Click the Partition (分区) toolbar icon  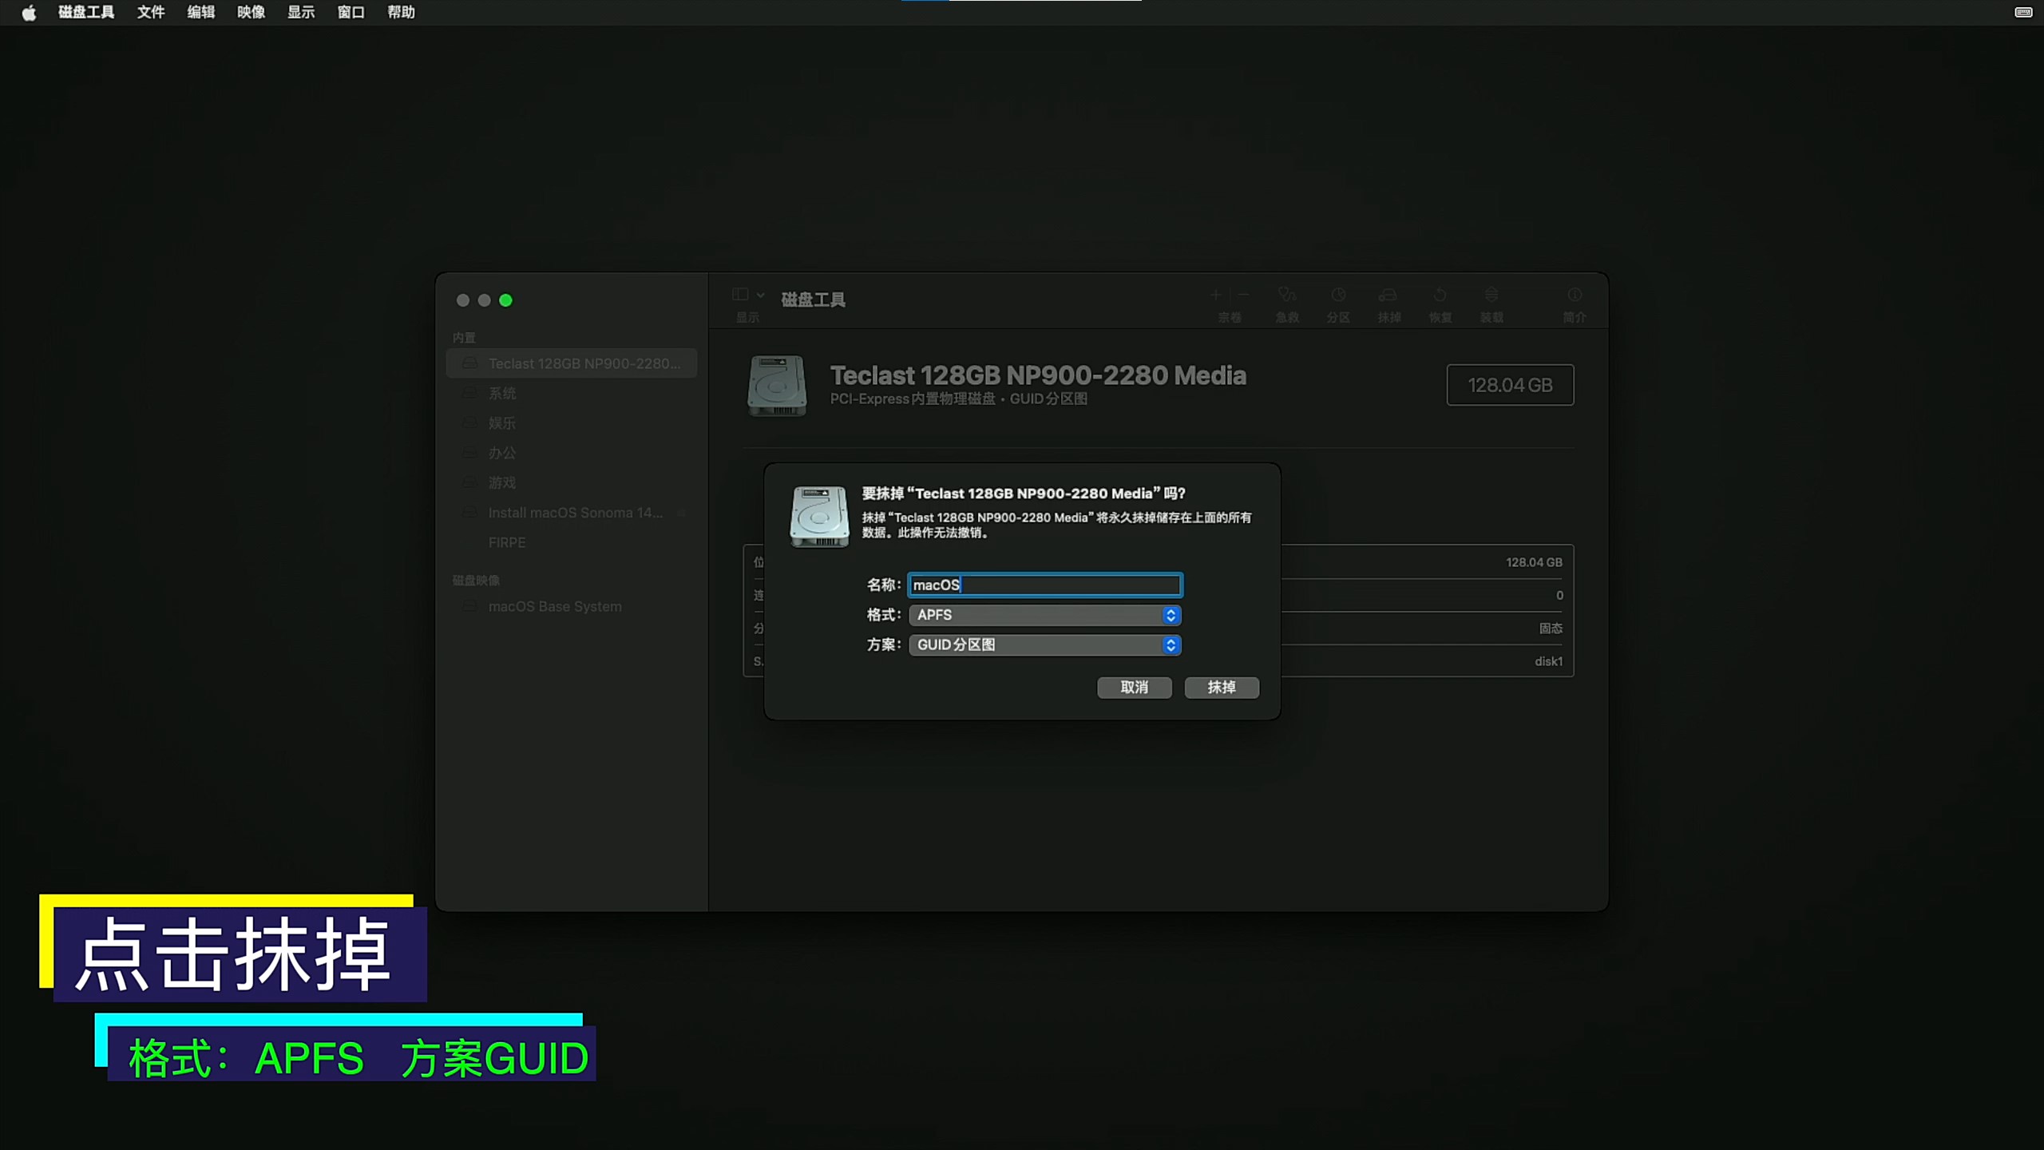[x=1338, y=295]
